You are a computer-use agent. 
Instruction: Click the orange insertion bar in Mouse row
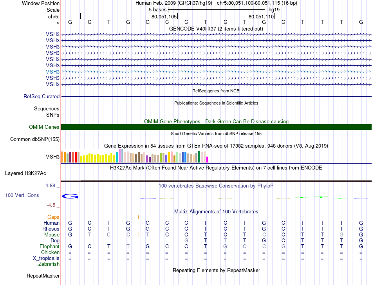click(139, 234)
